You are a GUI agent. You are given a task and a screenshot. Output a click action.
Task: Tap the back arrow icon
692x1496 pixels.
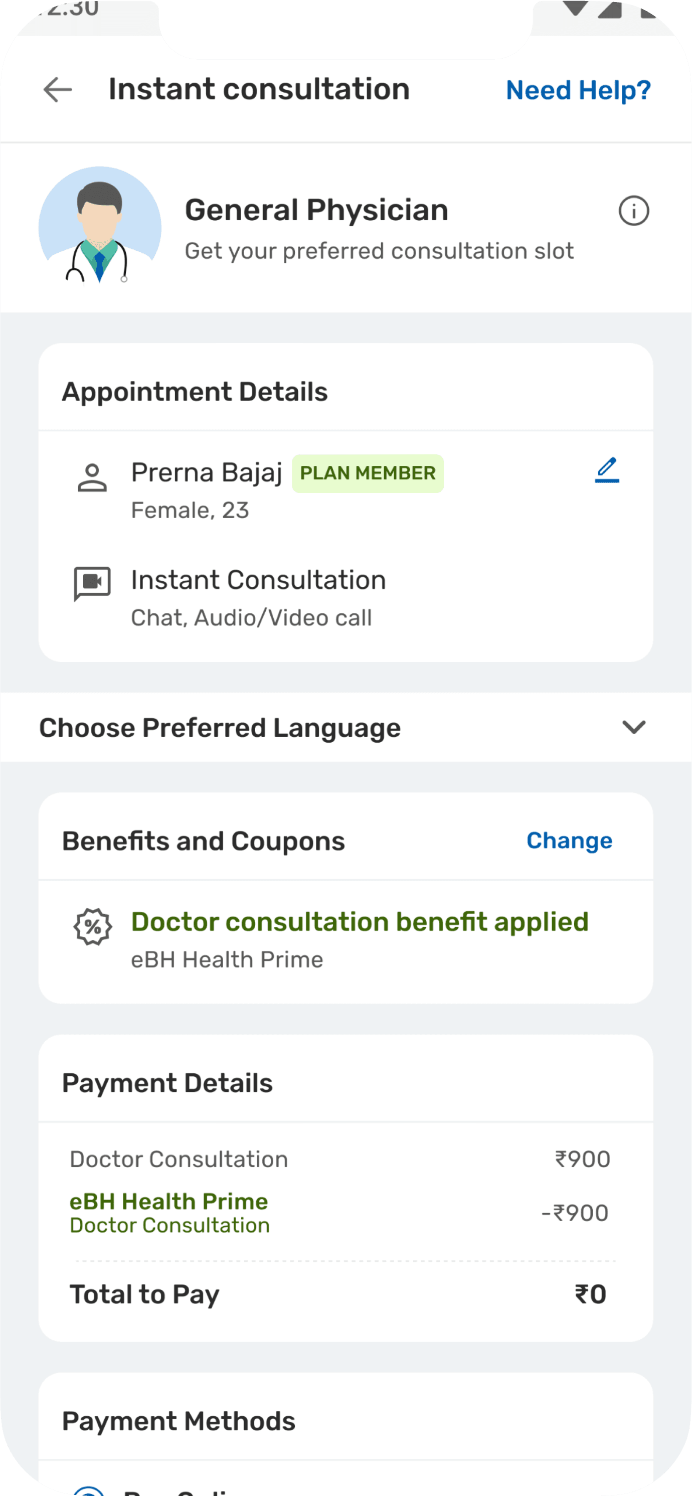pyautogui.click(x=58, y=90)
